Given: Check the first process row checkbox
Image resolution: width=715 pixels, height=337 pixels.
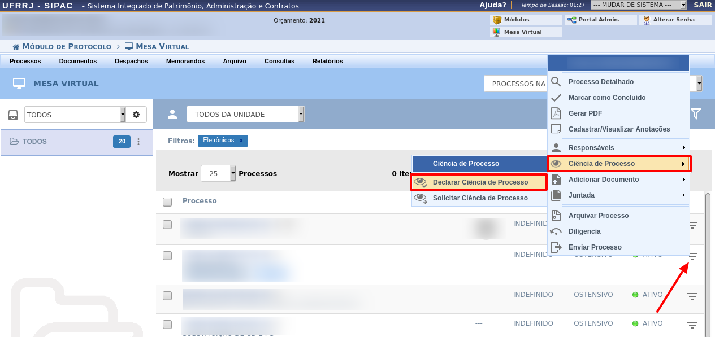Looking at the screenshot, I should (167, 225).
